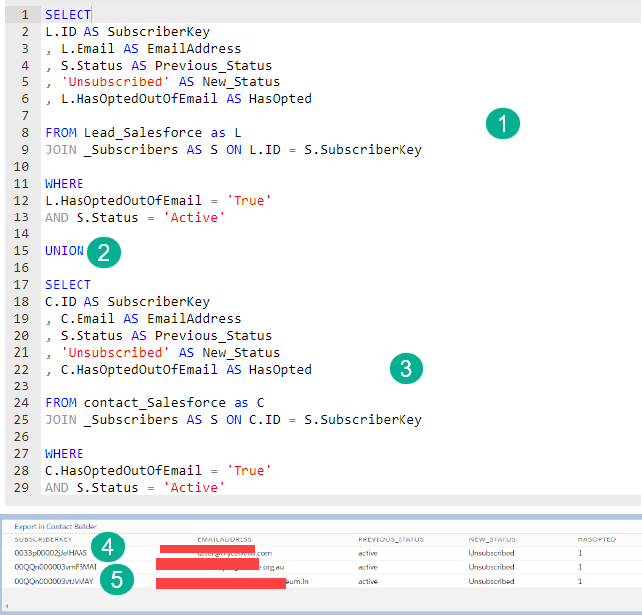Click the EMAILADDRESS column header
This screenshot has width=642, height=615.
coord(224,539)
